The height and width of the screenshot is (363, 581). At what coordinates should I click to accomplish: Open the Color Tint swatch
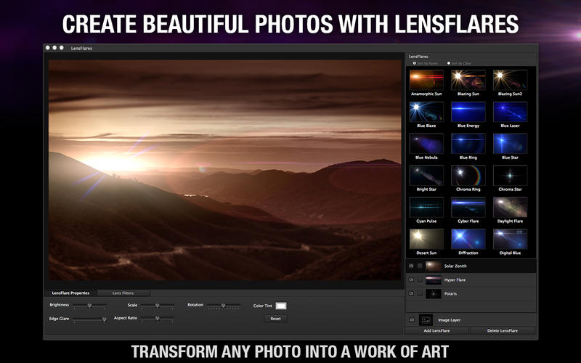(280, 306)
